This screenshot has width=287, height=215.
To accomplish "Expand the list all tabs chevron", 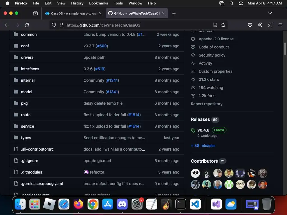I will (270, 13).
